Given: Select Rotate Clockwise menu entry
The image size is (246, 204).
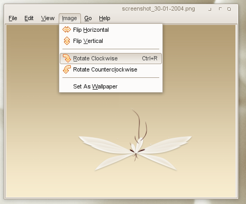Looking at the screenshot, I should (111, 58).
